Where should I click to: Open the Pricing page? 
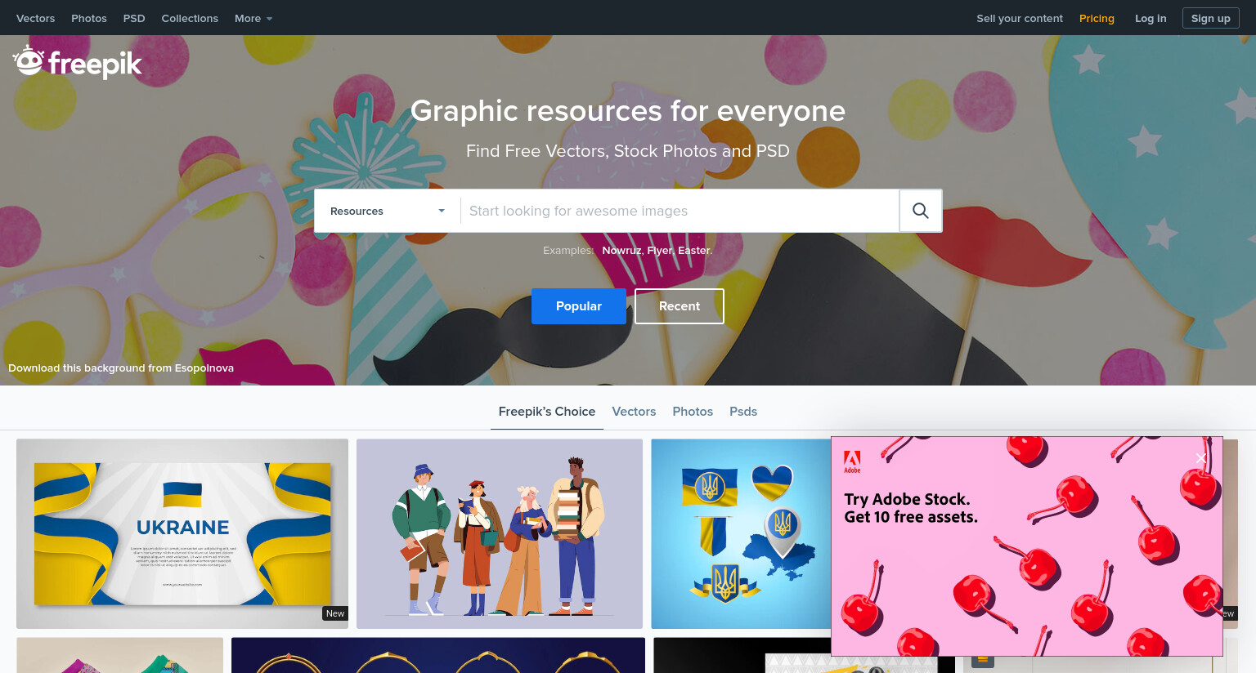[x=1097, y=18]
